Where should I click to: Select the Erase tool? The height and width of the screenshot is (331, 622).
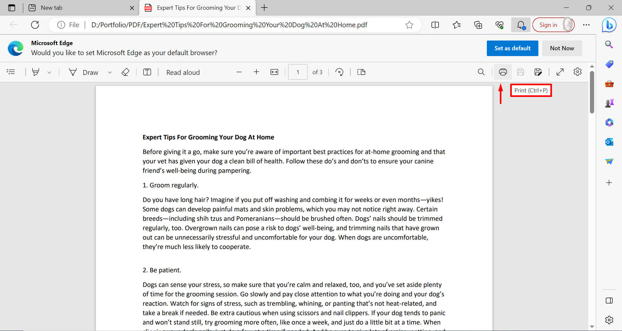tap(125, 72)
